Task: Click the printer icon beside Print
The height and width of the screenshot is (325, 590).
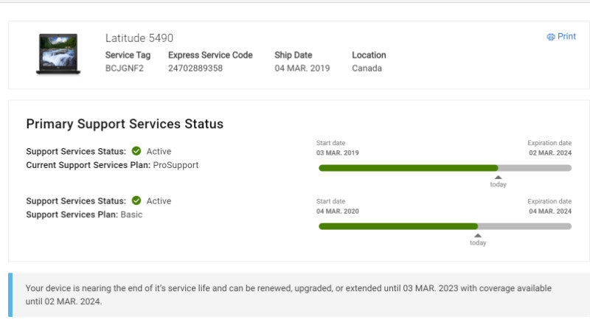Action: 551,37
